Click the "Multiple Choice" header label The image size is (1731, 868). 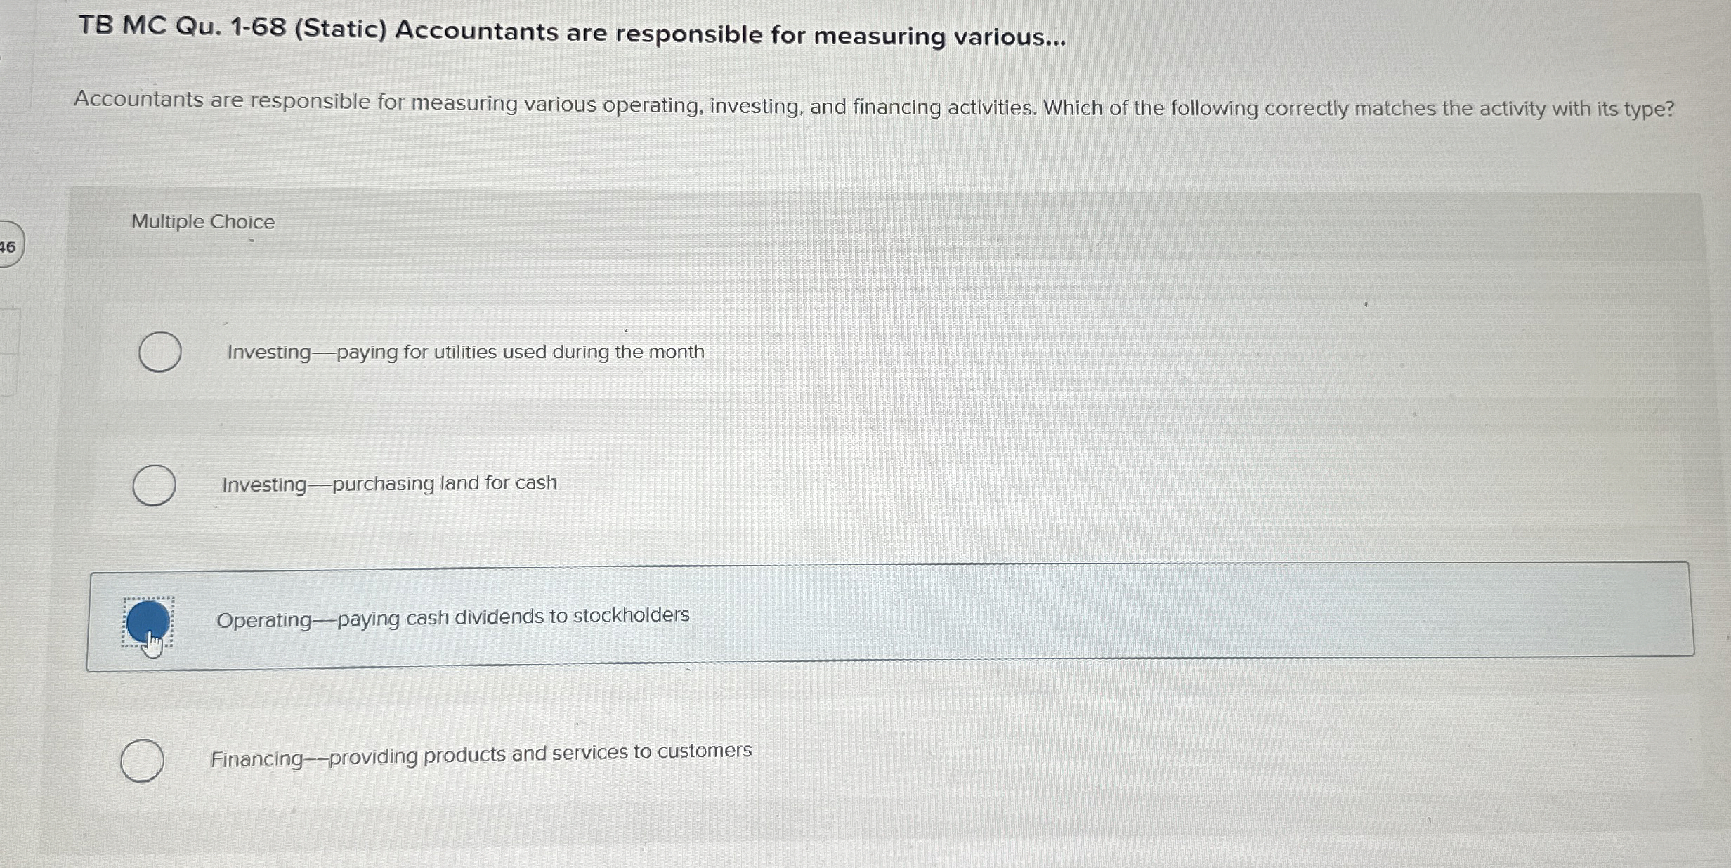tap(202, 222)
